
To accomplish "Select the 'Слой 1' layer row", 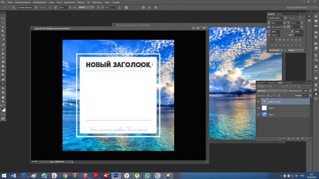I will click(284, 114).
